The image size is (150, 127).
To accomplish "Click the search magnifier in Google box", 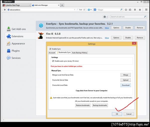I will [121, 10].
